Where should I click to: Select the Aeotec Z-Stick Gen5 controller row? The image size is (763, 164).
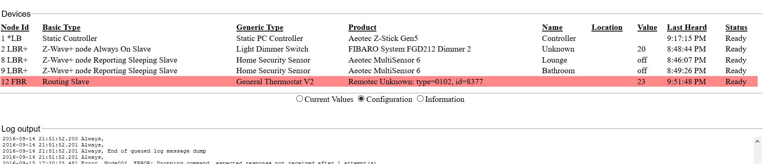[x=379, y=38]
